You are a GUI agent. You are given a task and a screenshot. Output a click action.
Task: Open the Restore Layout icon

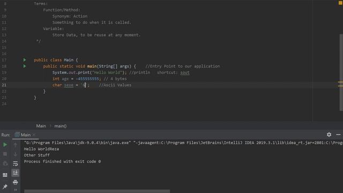5,175
